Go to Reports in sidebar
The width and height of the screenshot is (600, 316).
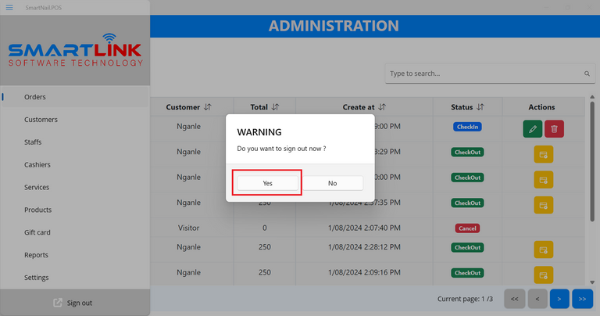[36, 255]
